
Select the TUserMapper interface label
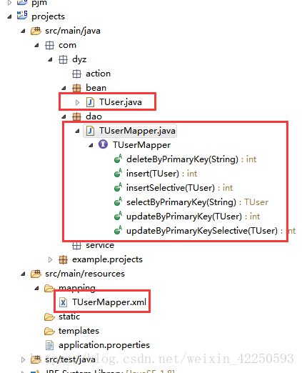pyautogui.click(x=141, y=145)
